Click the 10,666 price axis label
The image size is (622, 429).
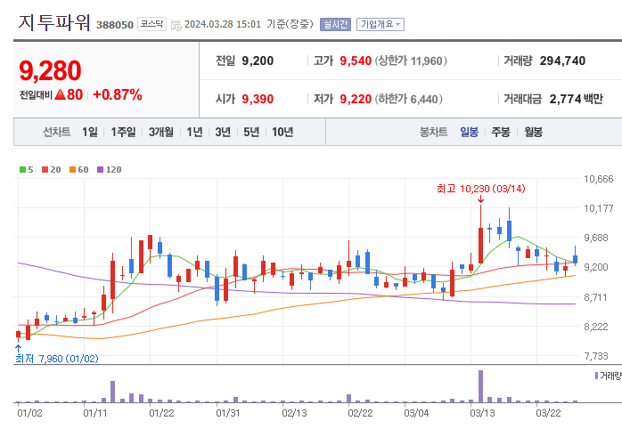point(598,179)
